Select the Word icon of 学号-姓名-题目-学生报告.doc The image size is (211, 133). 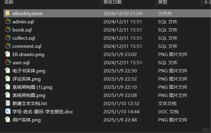click(8, 111)
